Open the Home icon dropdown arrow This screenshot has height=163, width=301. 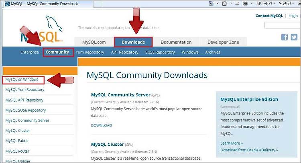pyautogui.click(x=218, y=3)
